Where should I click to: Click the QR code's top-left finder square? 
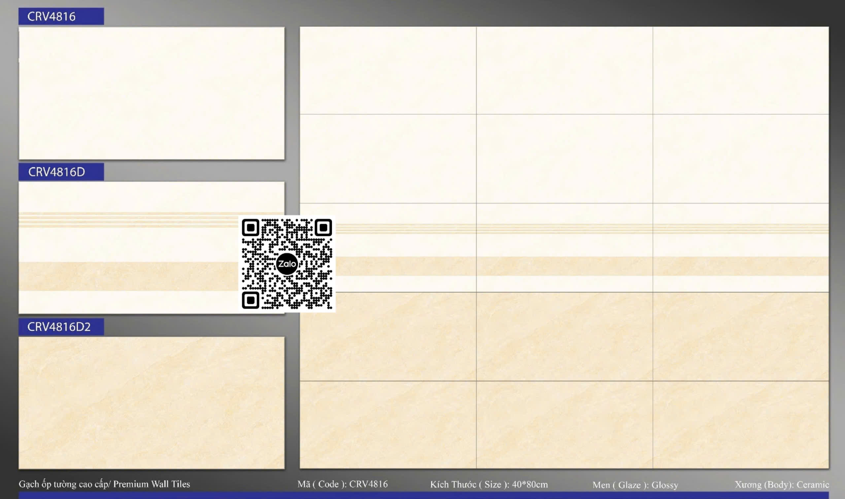tap(251, 228)
